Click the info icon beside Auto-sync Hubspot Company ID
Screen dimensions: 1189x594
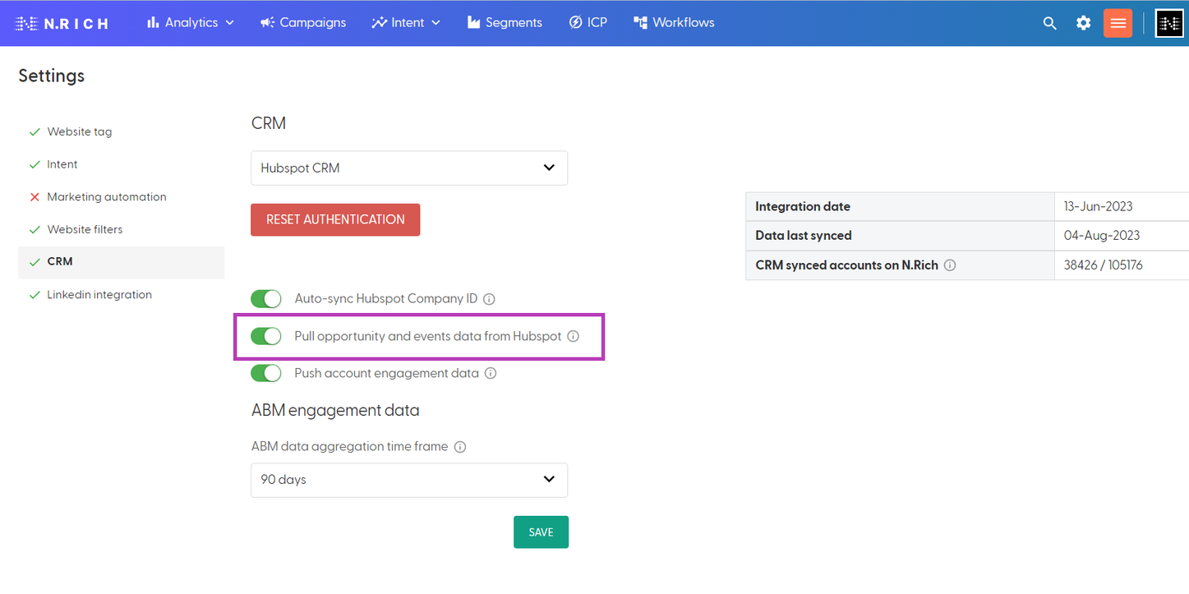[489, 299]
